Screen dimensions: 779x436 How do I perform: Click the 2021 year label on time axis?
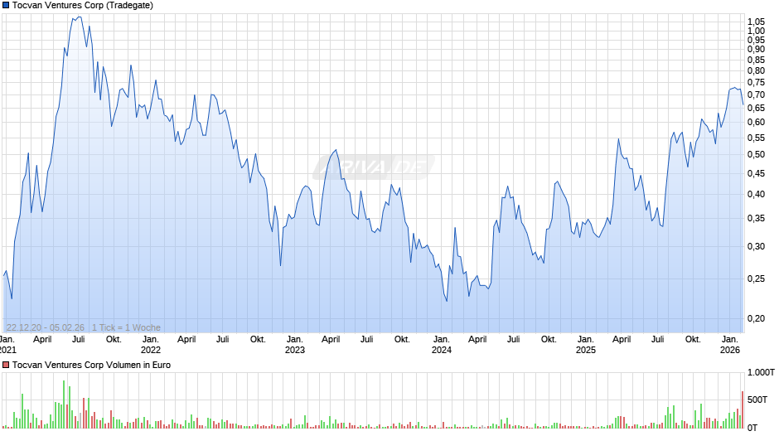tap(8, 350)
